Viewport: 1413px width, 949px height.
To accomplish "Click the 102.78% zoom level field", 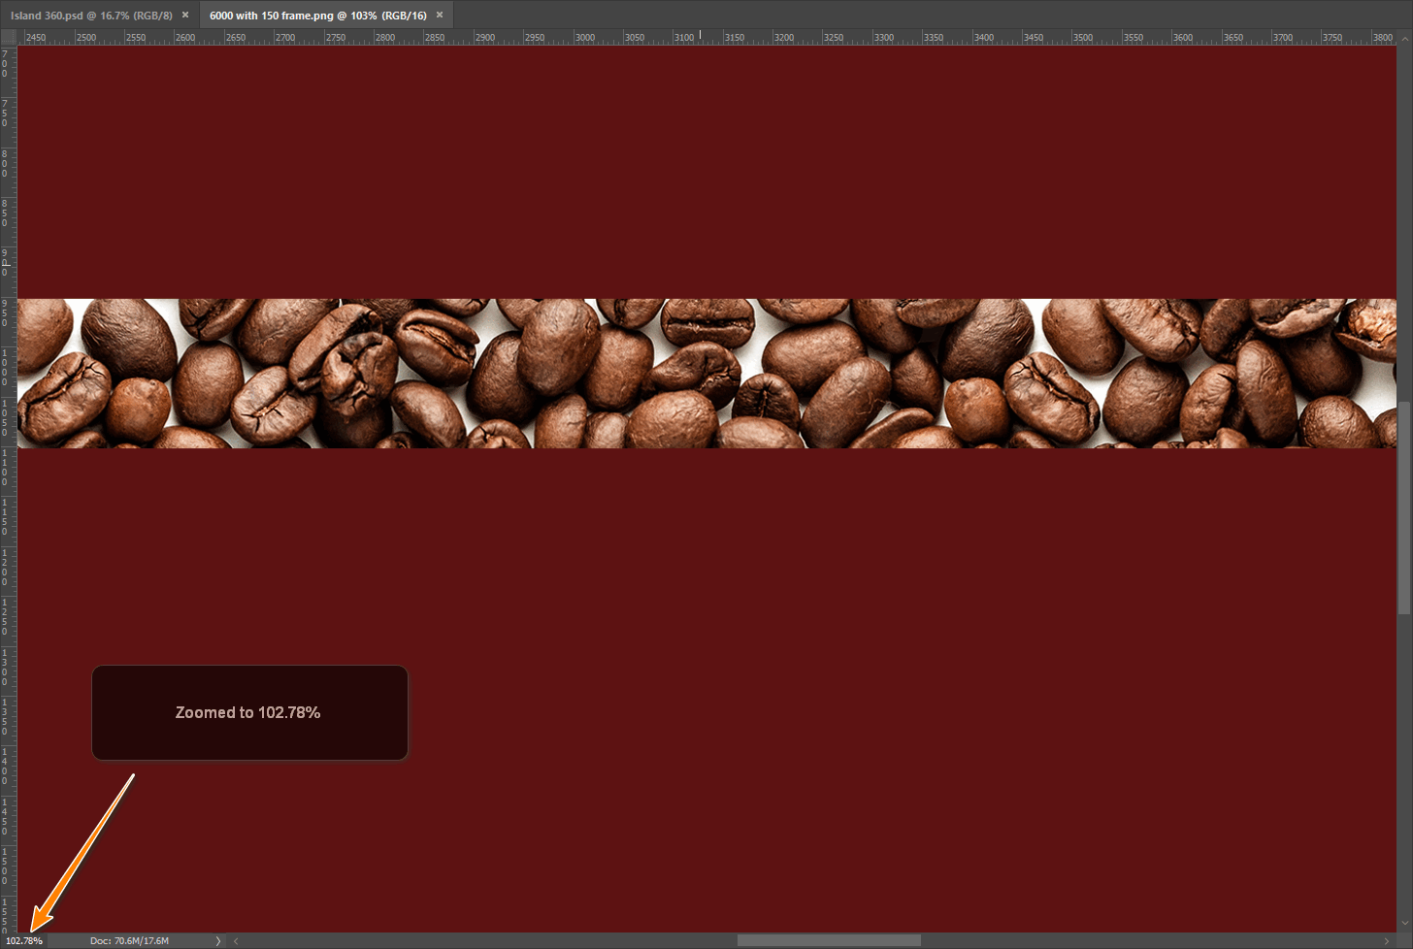I will (x=24, y=940).
